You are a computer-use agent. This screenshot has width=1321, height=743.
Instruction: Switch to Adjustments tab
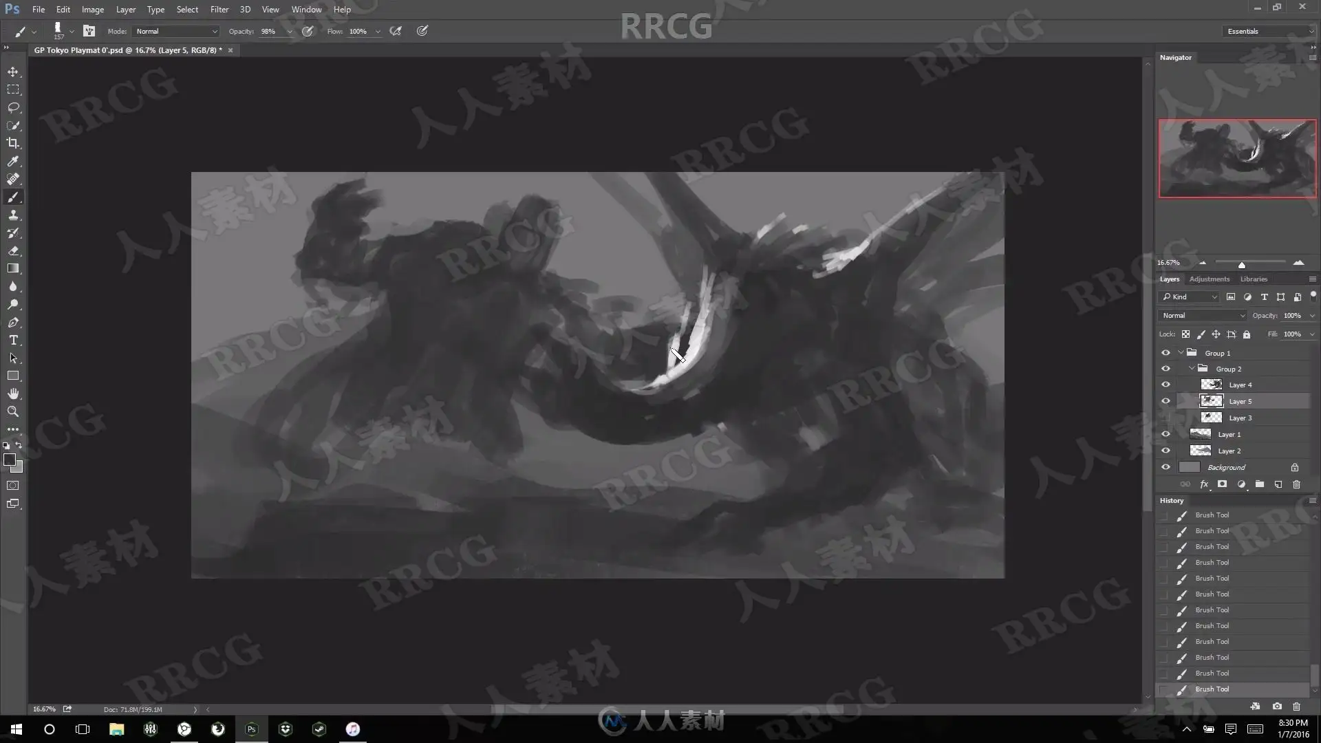pos(1209,279)
